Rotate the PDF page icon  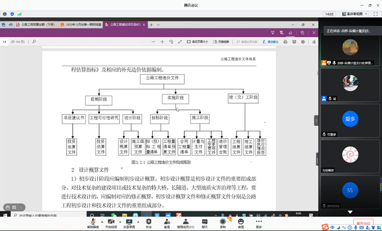(171, 42)
